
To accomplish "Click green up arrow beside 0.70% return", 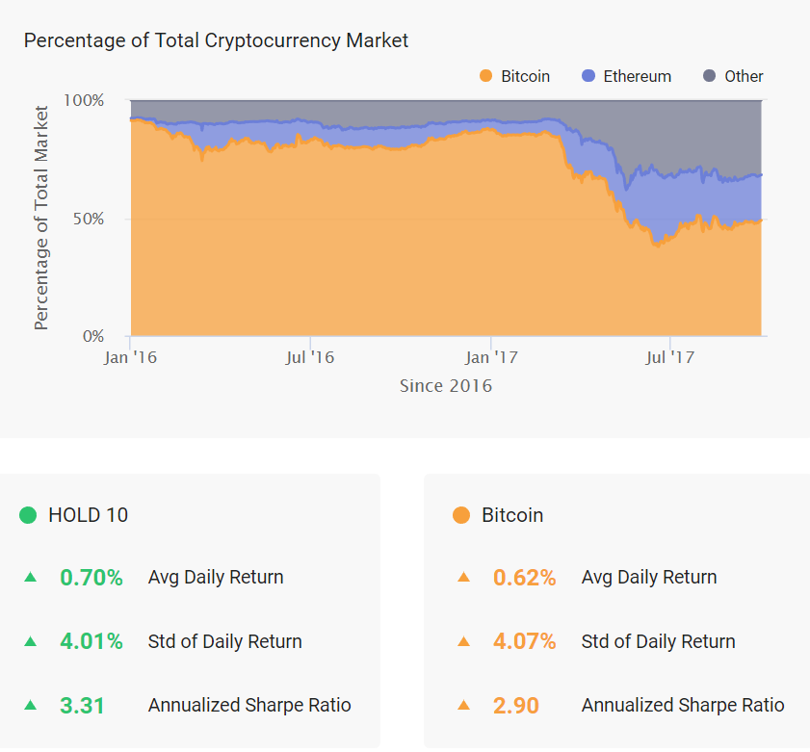I will coord(31,577).
